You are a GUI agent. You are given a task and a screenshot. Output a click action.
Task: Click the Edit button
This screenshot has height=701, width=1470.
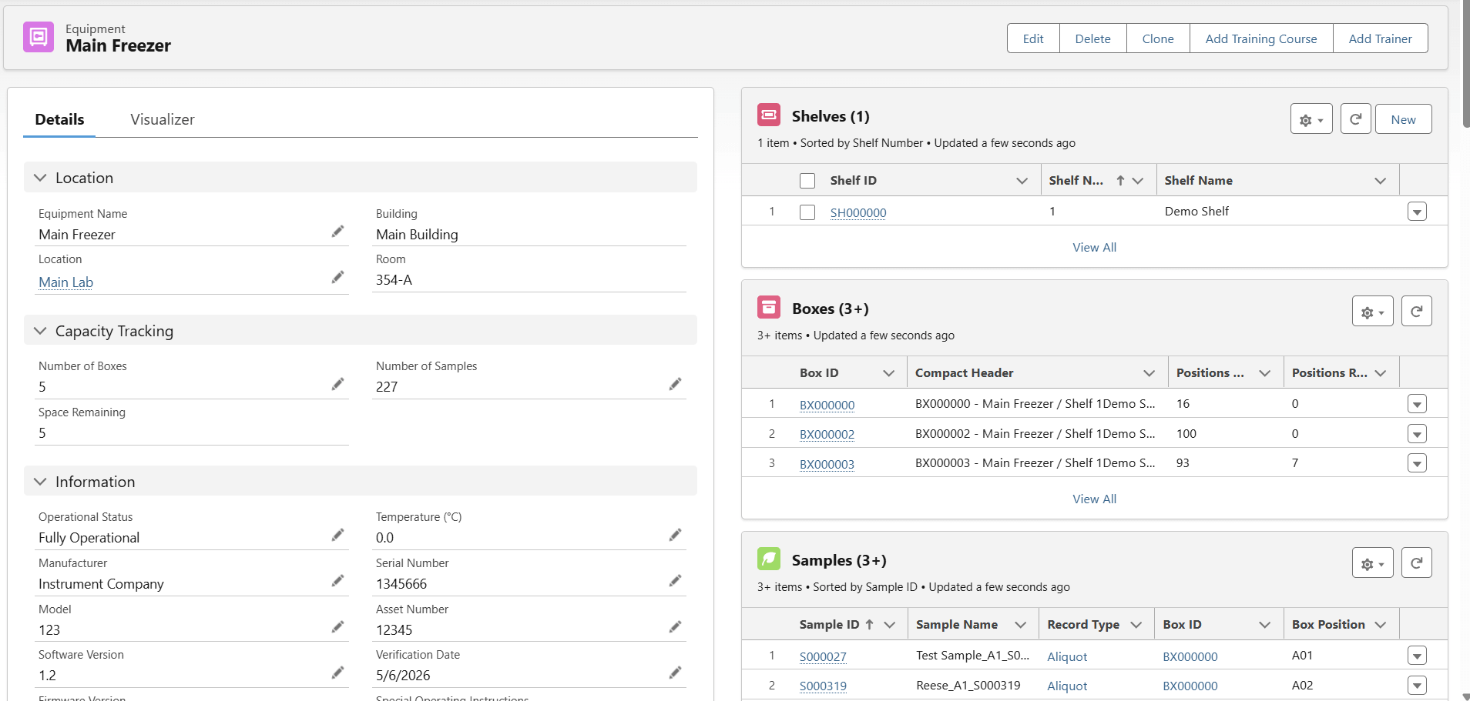(x=1033, y=38)
